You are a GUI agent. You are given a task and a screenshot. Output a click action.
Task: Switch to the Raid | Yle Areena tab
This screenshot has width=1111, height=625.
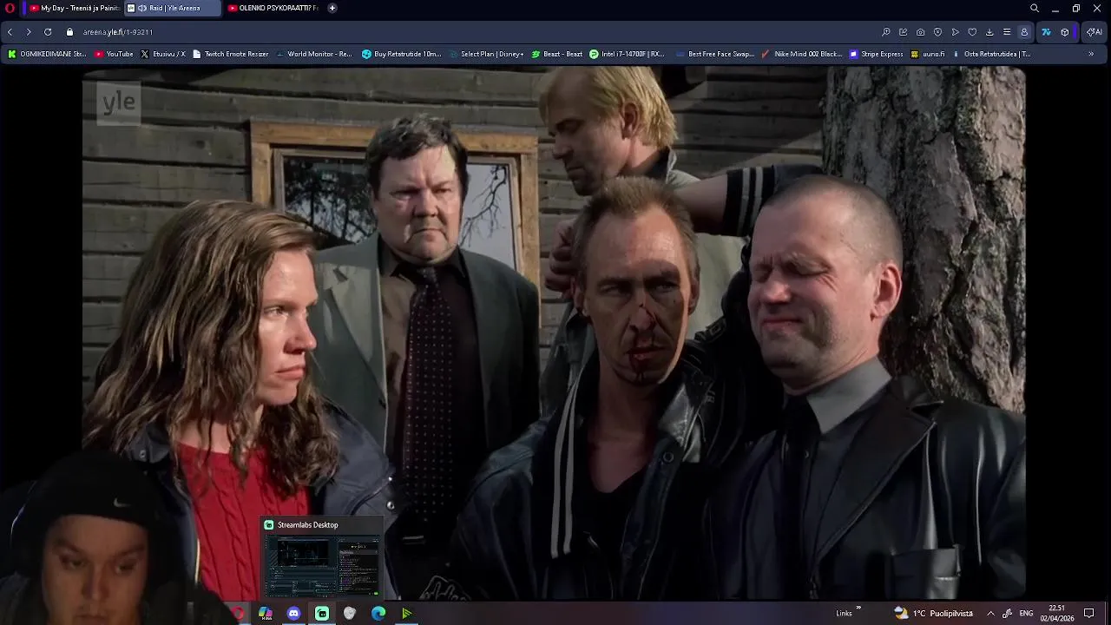click(x=173, y=8)
